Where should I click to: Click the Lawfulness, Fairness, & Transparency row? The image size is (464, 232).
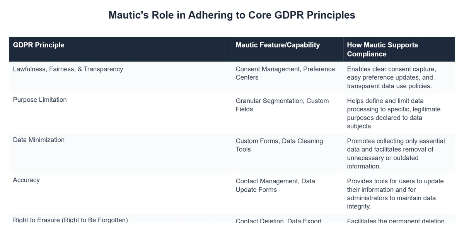tap(68, 69)
